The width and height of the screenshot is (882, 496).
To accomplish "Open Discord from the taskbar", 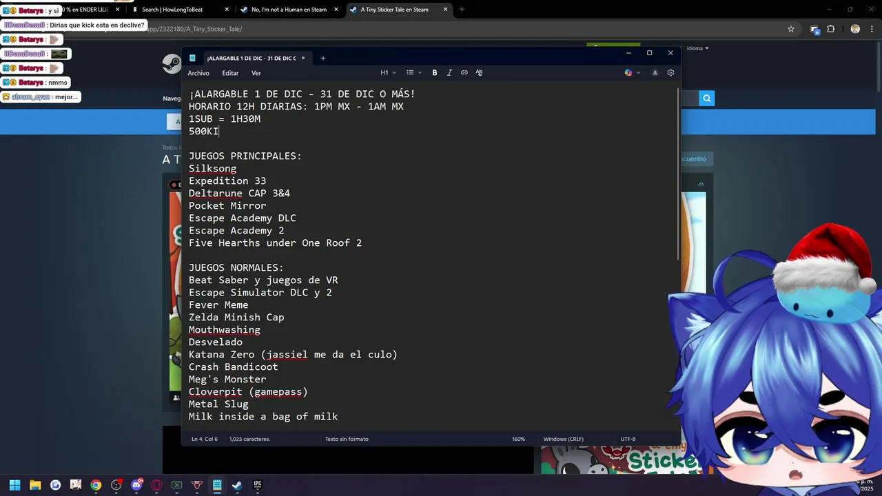I will tap(136, 485).
